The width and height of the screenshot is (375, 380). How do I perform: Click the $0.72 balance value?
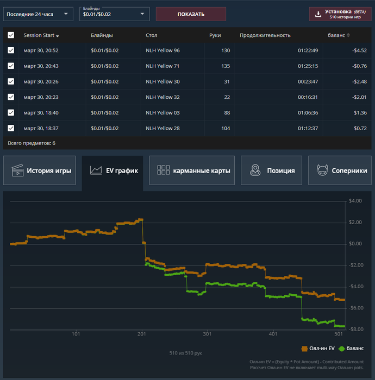(x=360, y=128)
